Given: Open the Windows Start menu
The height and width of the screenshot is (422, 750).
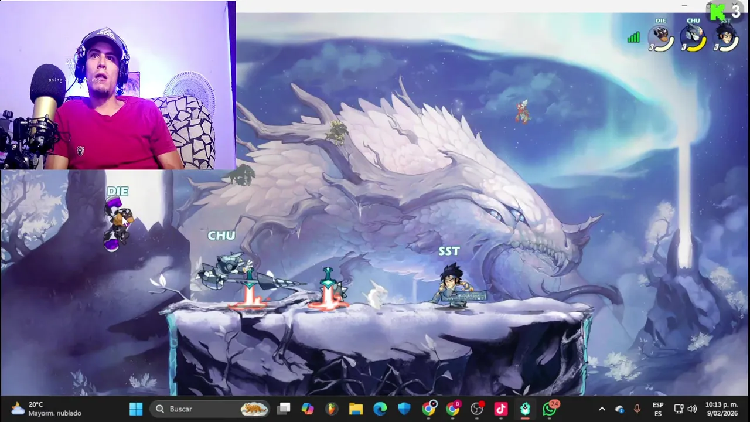Looking at the screenshot, I should 136,409.
